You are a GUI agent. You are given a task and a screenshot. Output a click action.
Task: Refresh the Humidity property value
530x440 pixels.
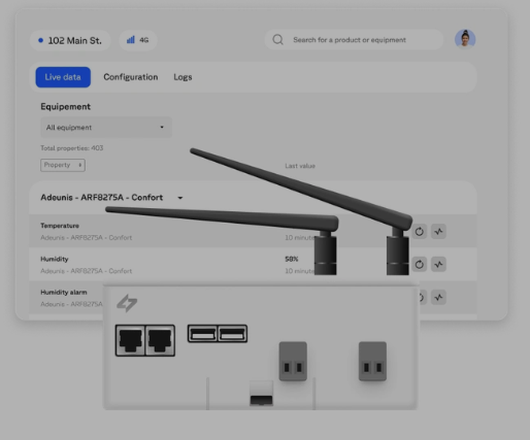419,265
